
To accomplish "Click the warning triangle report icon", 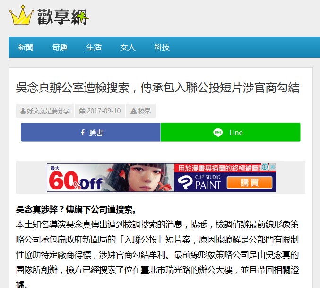I will tap(134, 111).
